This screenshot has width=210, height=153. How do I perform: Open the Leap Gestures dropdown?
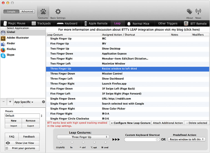pos(83,137)
